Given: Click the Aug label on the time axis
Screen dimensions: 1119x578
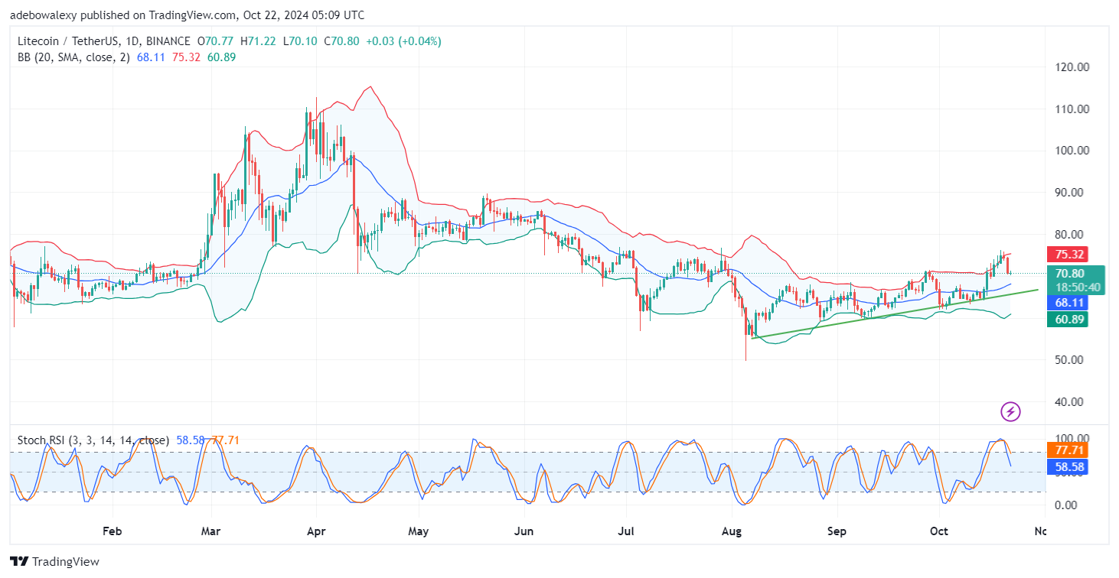Looking at the screenshot, I should pos(732,531).
